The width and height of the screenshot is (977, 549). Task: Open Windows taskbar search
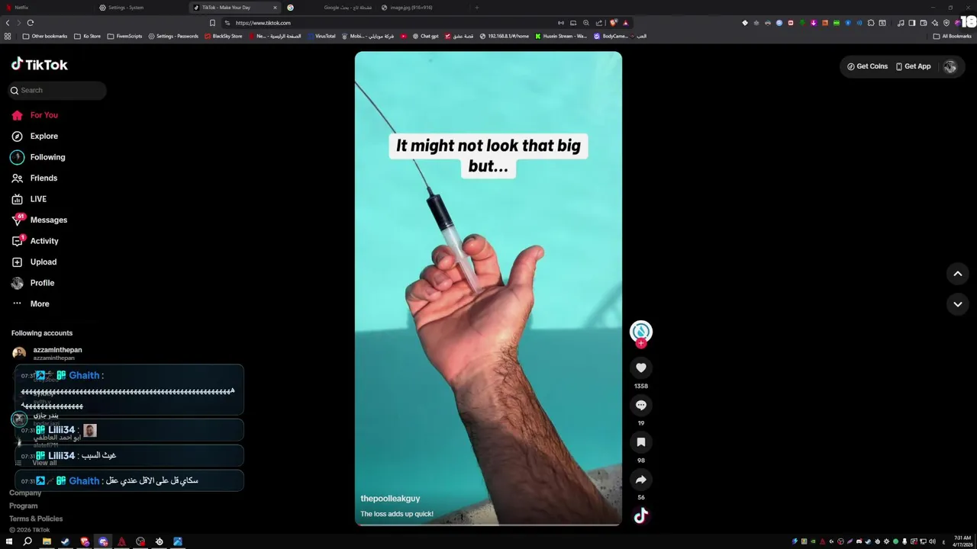click(x=27, y=541)
